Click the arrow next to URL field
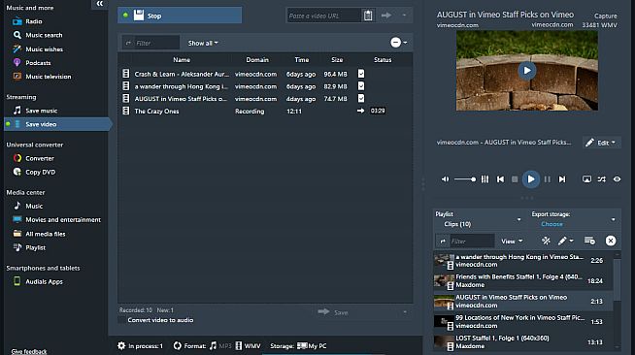Image resolution: width=635 pixels, height=355 pixels. 386,16
